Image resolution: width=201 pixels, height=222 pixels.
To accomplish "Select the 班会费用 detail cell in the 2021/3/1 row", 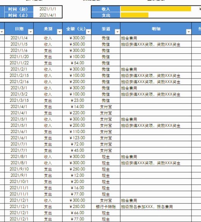I will tap(156, 88).
